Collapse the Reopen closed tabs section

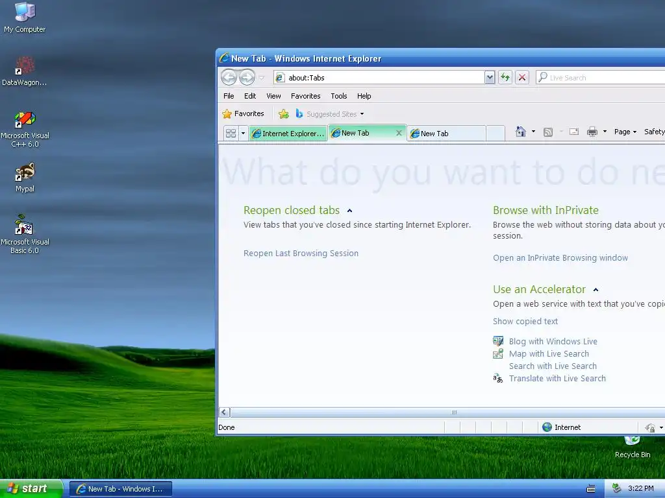click(349, 211)
